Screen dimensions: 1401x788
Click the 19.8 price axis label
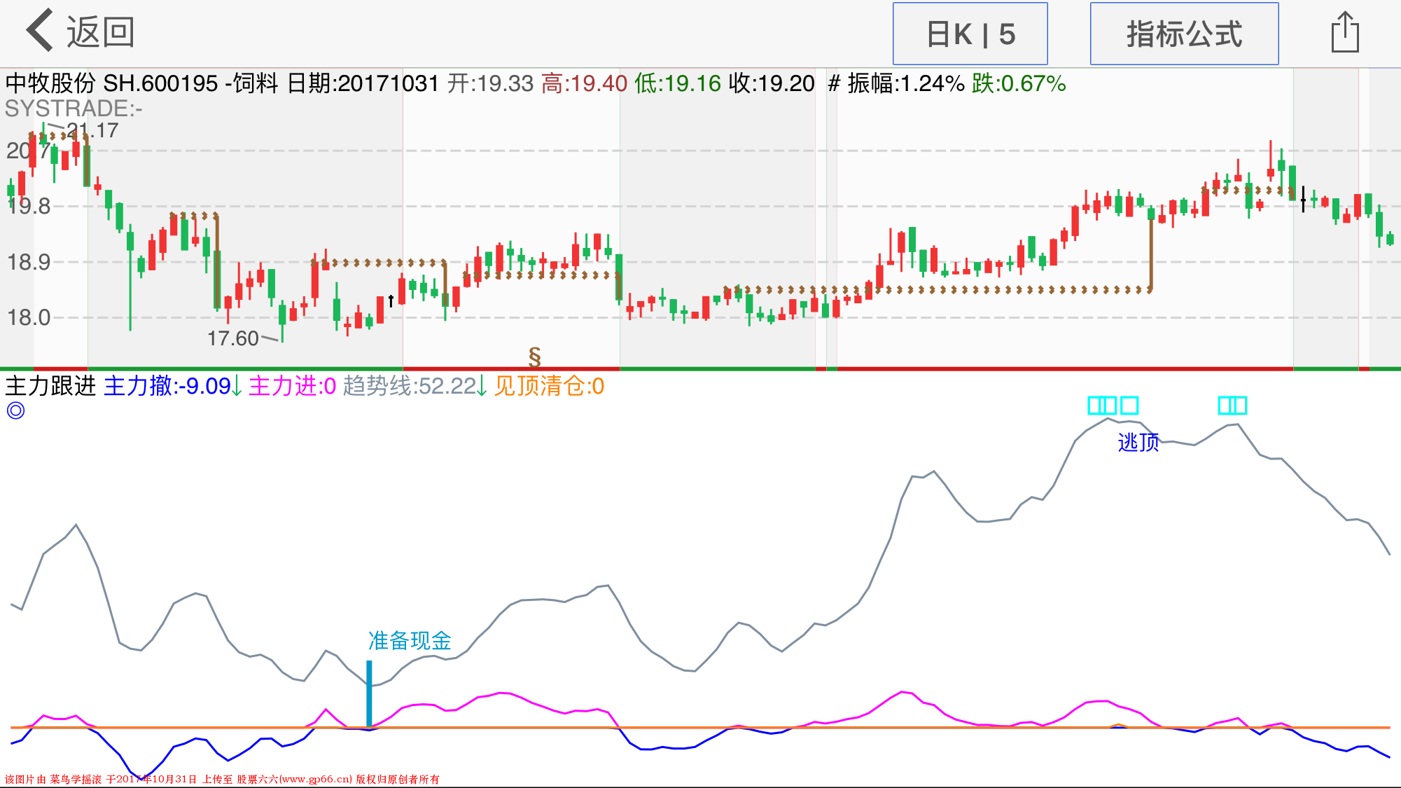(x=29, y=206)
